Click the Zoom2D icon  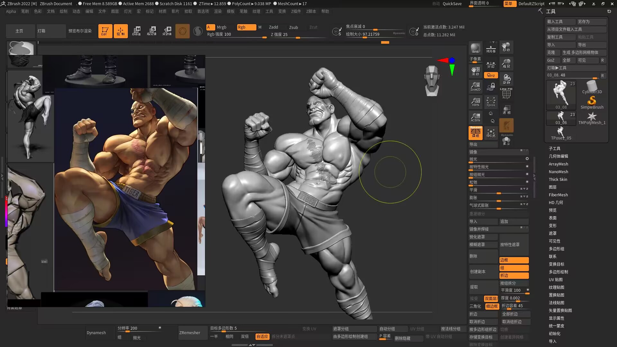pos(475,86)
